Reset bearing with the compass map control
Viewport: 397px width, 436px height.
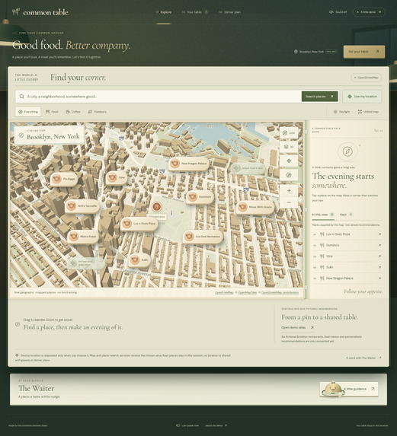coord(289,175)
